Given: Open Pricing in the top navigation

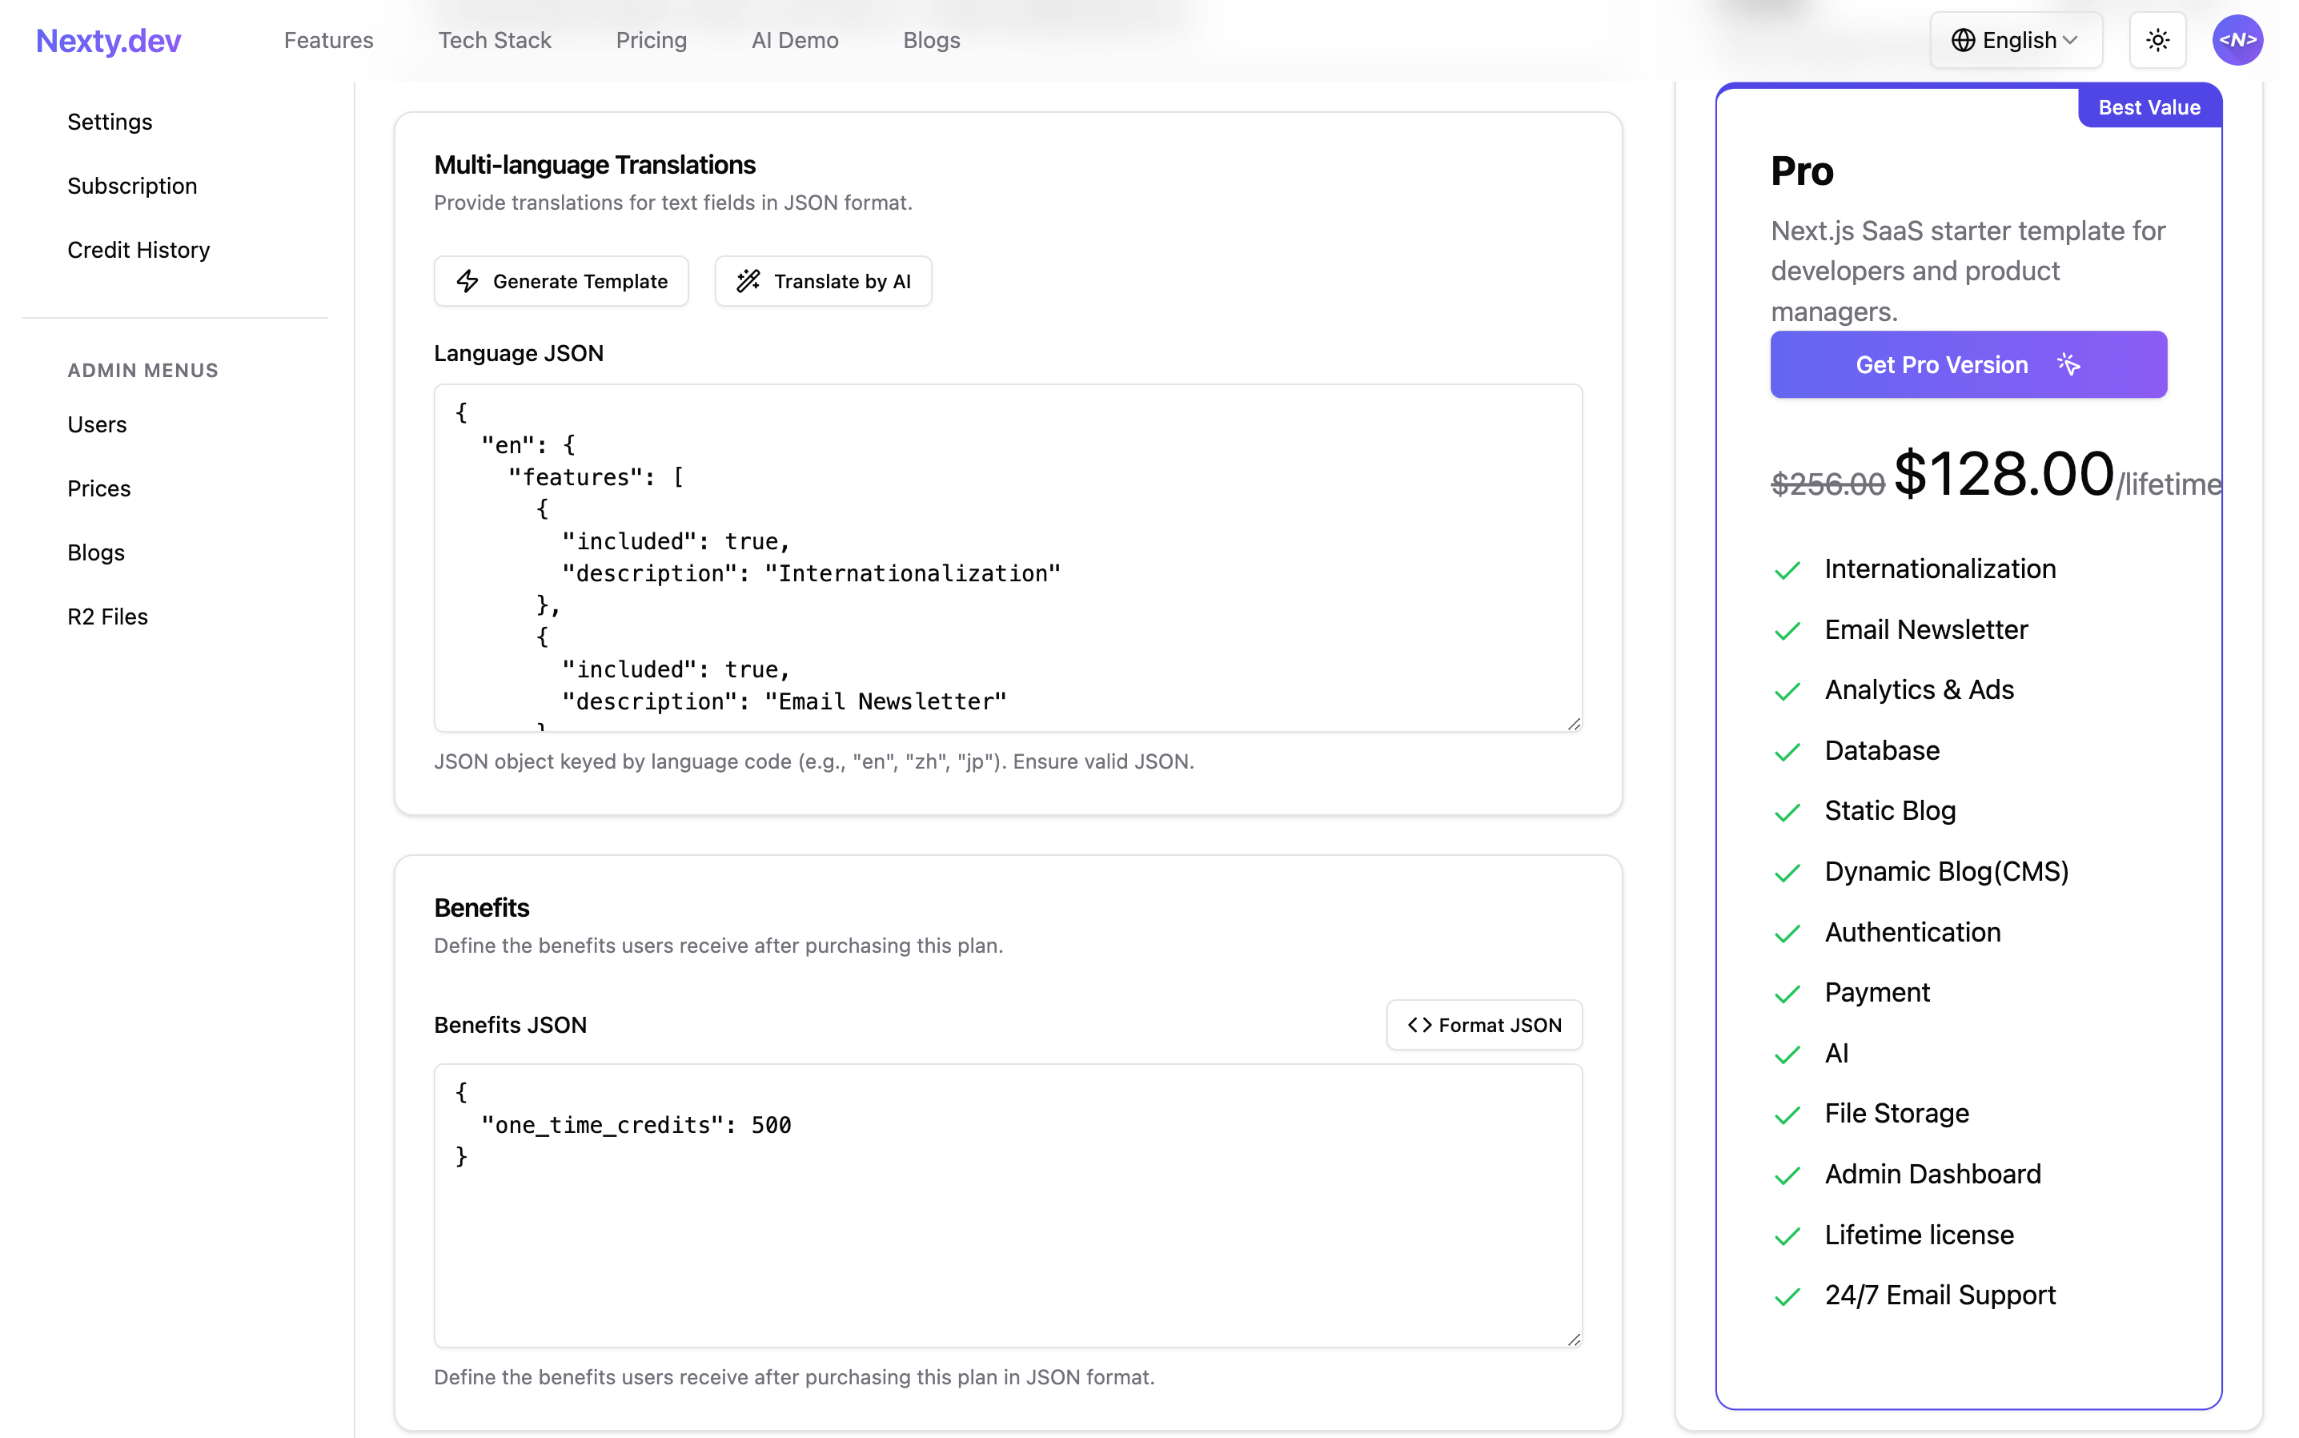Looking at the screenshot, I should pos(652,40).
